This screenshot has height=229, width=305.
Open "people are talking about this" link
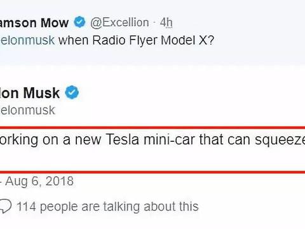[x=119, y=207]
